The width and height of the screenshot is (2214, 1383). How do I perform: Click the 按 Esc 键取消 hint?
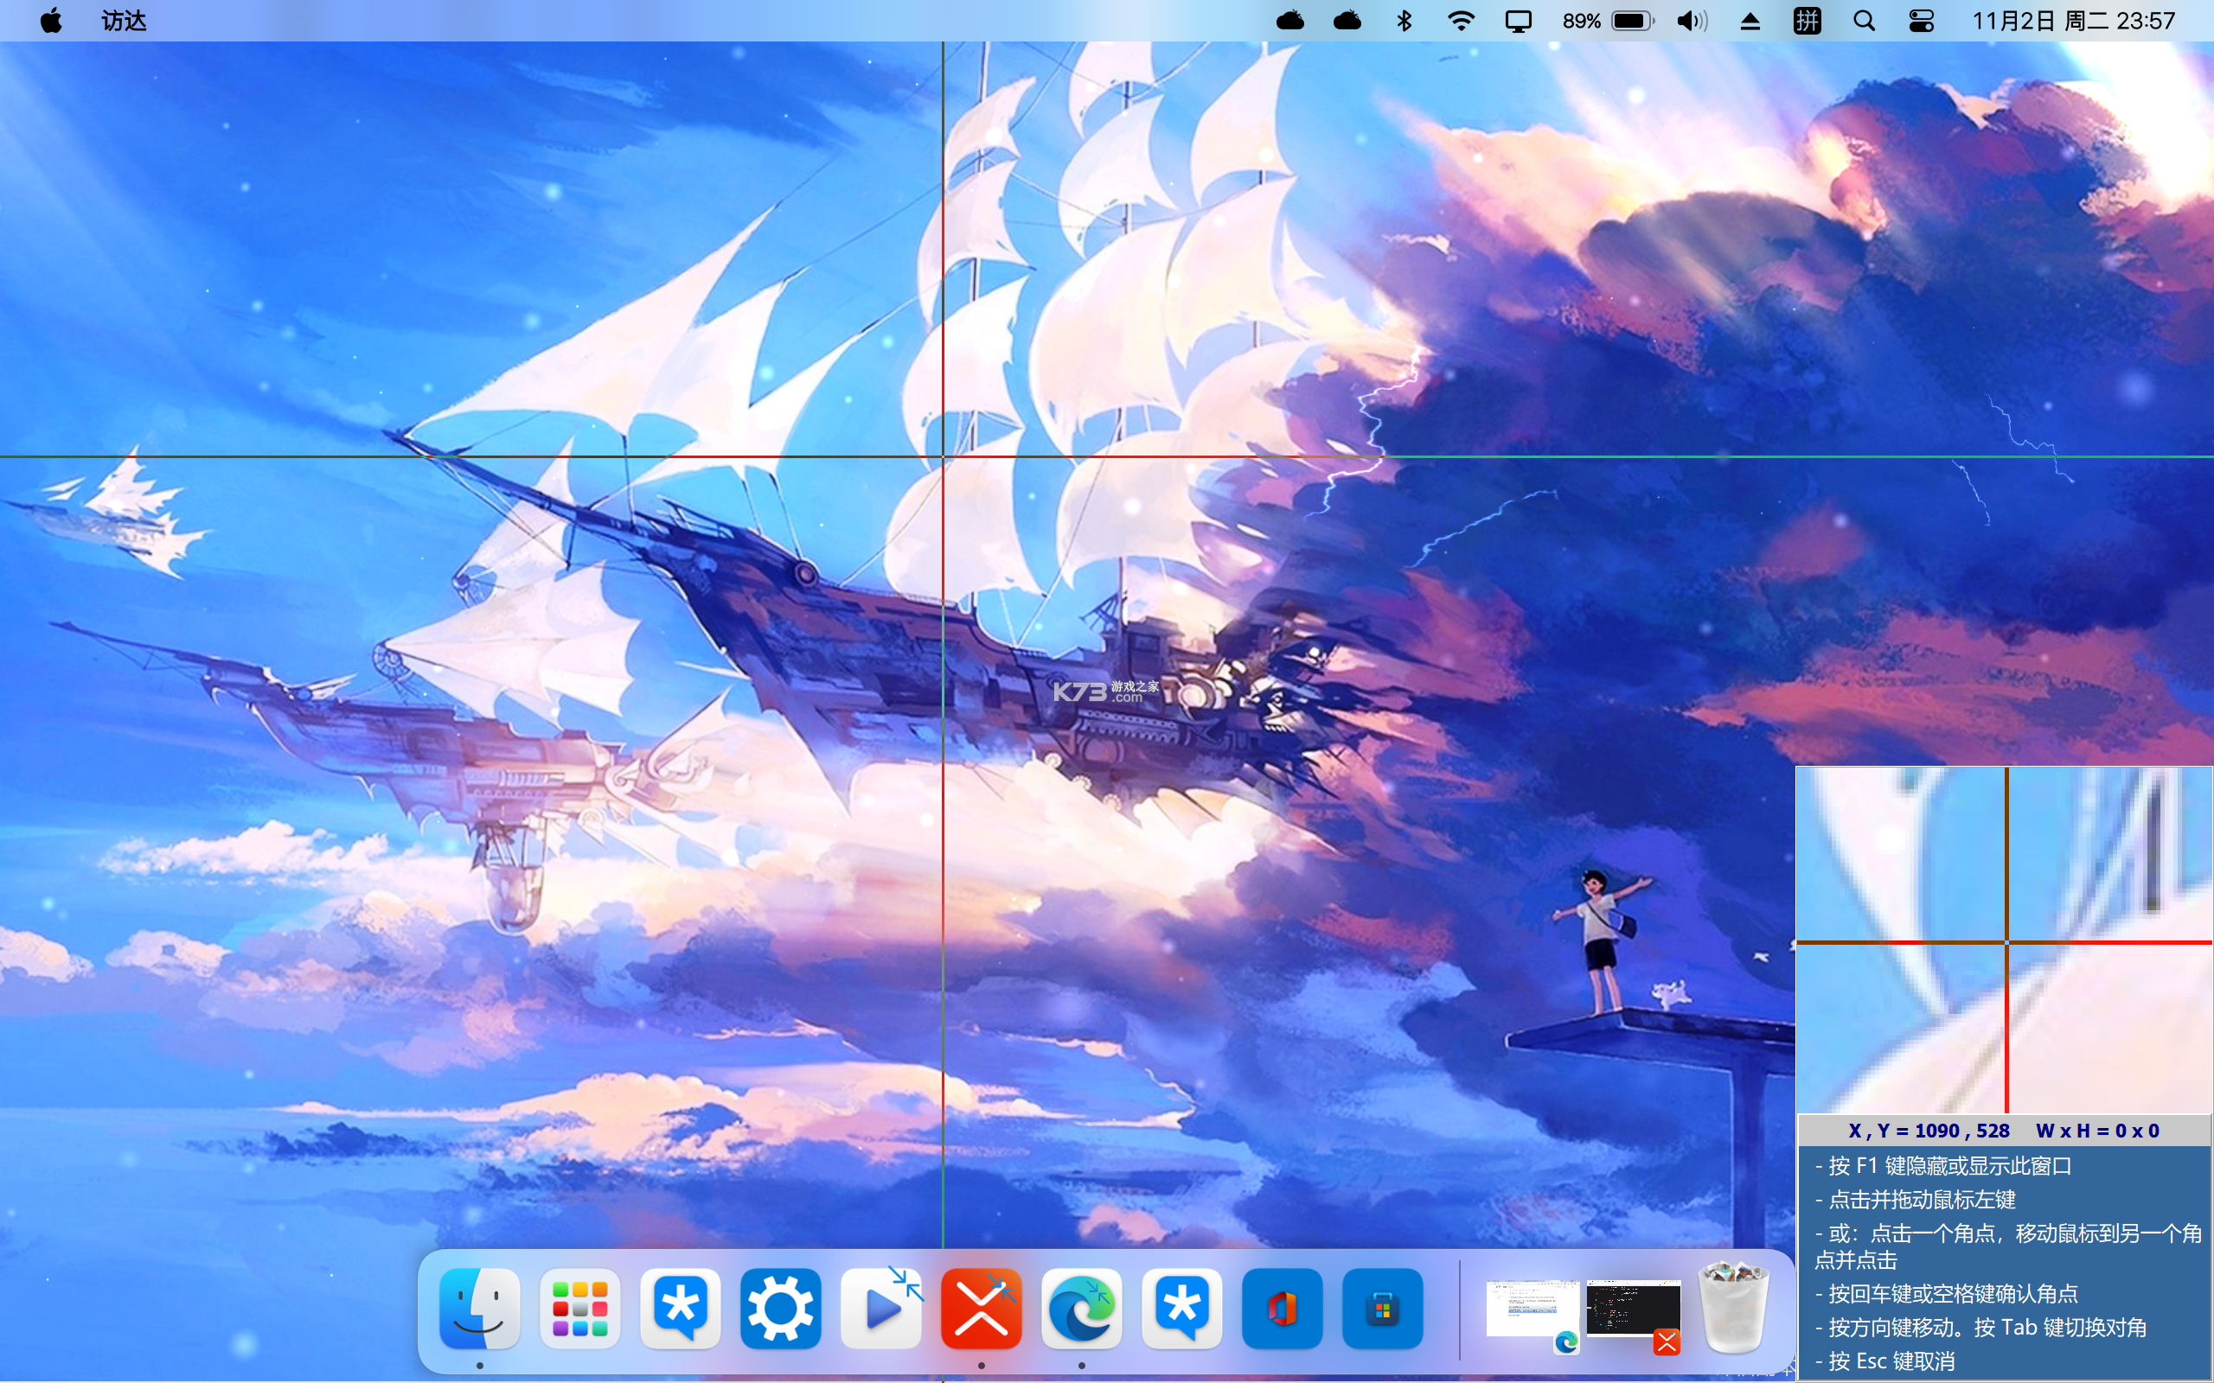click(x=1884, y=1361)
